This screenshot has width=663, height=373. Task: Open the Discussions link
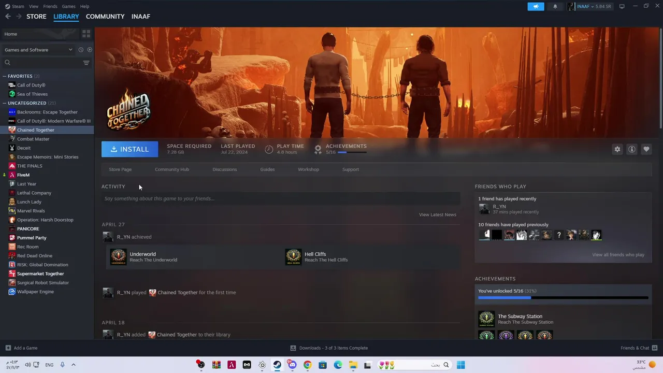225,169
